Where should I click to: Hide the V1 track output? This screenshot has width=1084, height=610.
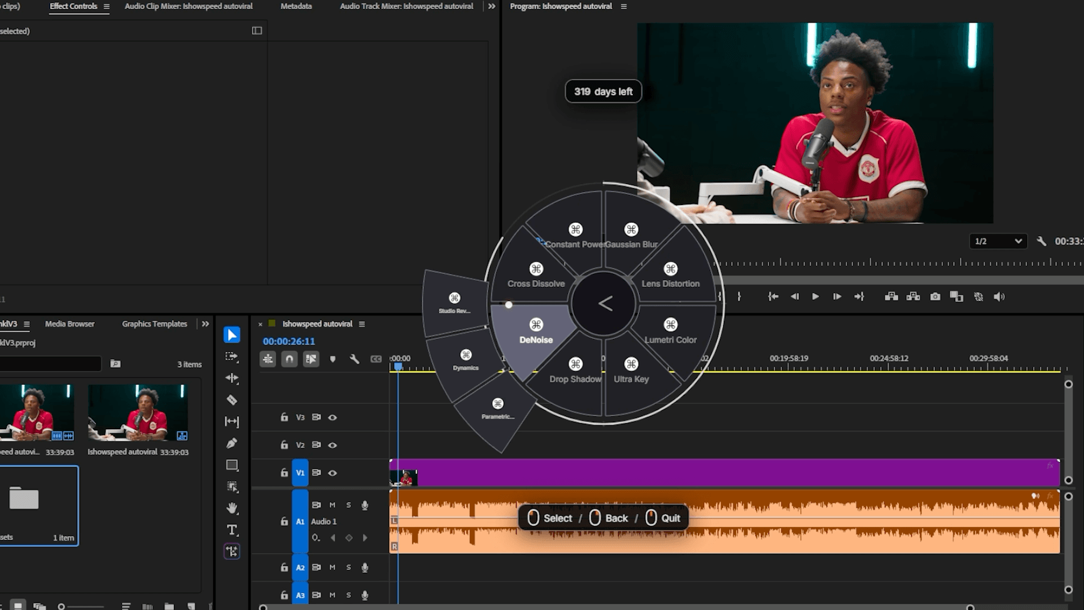(x=333, y=473)
